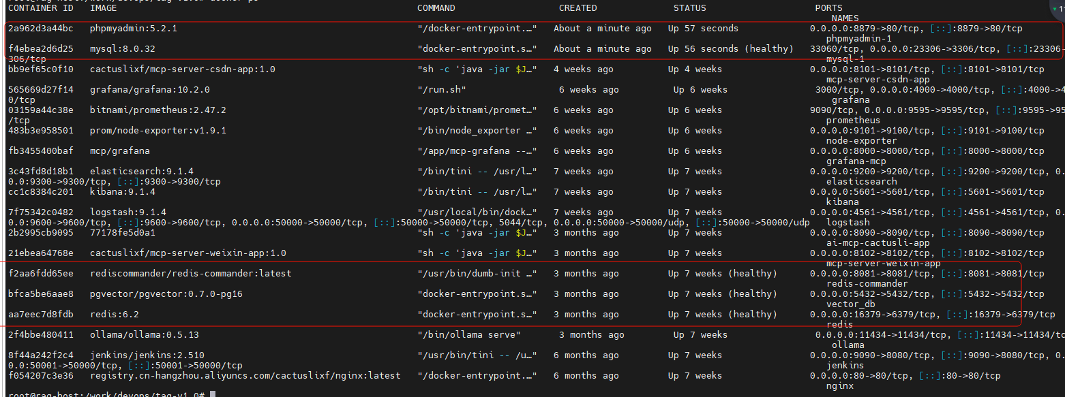Click the kibana:9.1.4 image name

[122, 192]
